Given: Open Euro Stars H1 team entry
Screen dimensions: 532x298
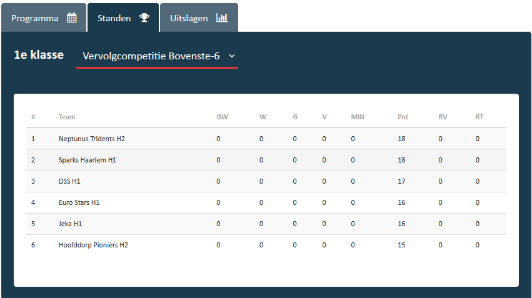Looking at the screenshot, I should (x=79, y=202).
